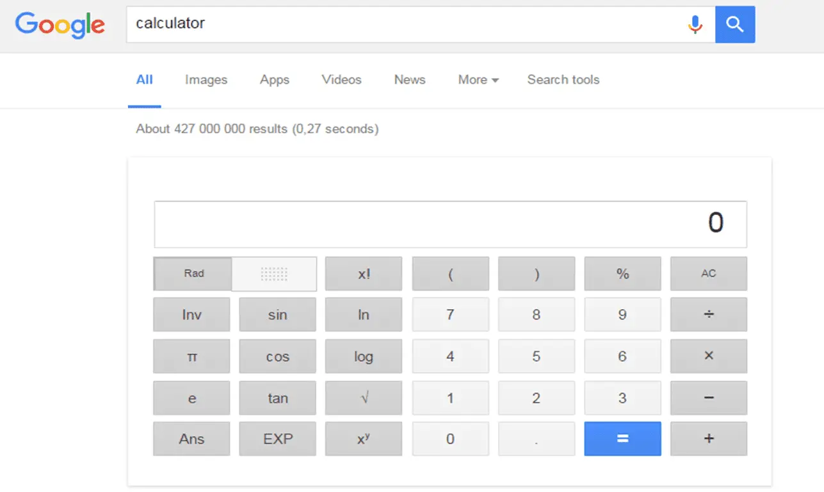Switch to the Images tab

[206, 80]
